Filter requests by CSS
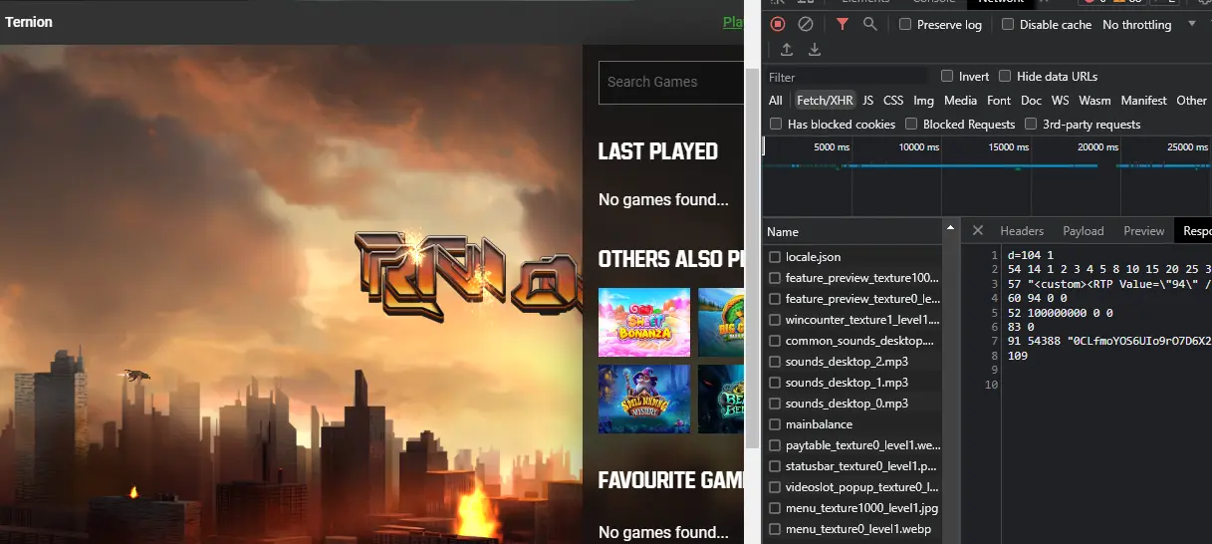Screen dimensions: 1212x544 pyautogui.click(x=893, y=101)
